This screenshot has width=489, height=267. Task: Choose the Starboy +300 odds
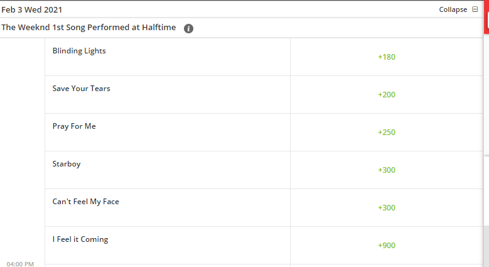tap(387, 170)
